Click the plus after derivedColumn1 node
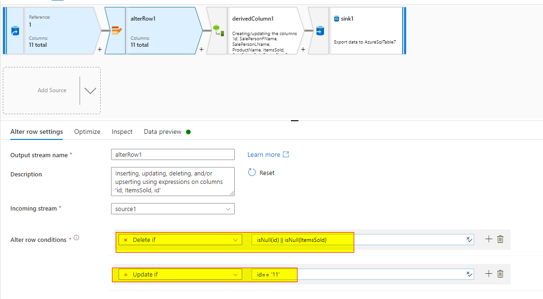 303,48
